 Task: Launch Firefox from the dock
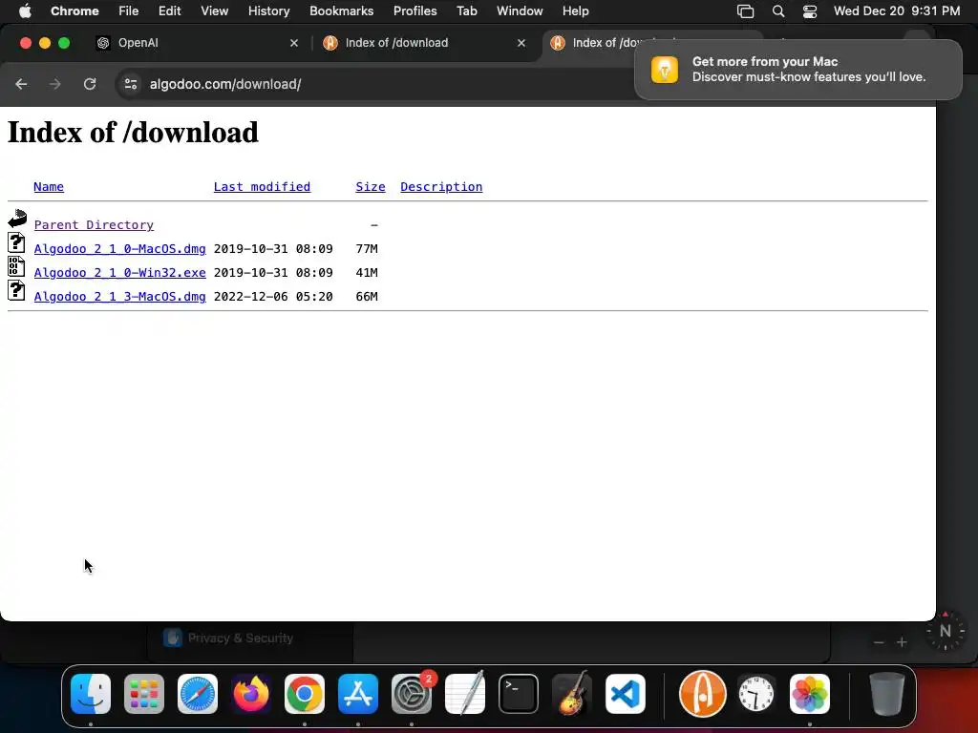pyautogui.click(x=251, y=694)
